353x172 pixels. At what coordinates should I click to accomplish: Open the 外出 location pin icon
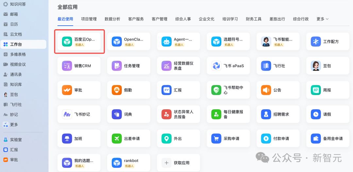coord(166,139)
